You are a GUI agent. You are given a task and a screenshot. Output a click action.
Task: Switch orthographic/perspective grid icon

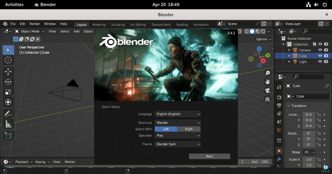[x=268, y=99]
